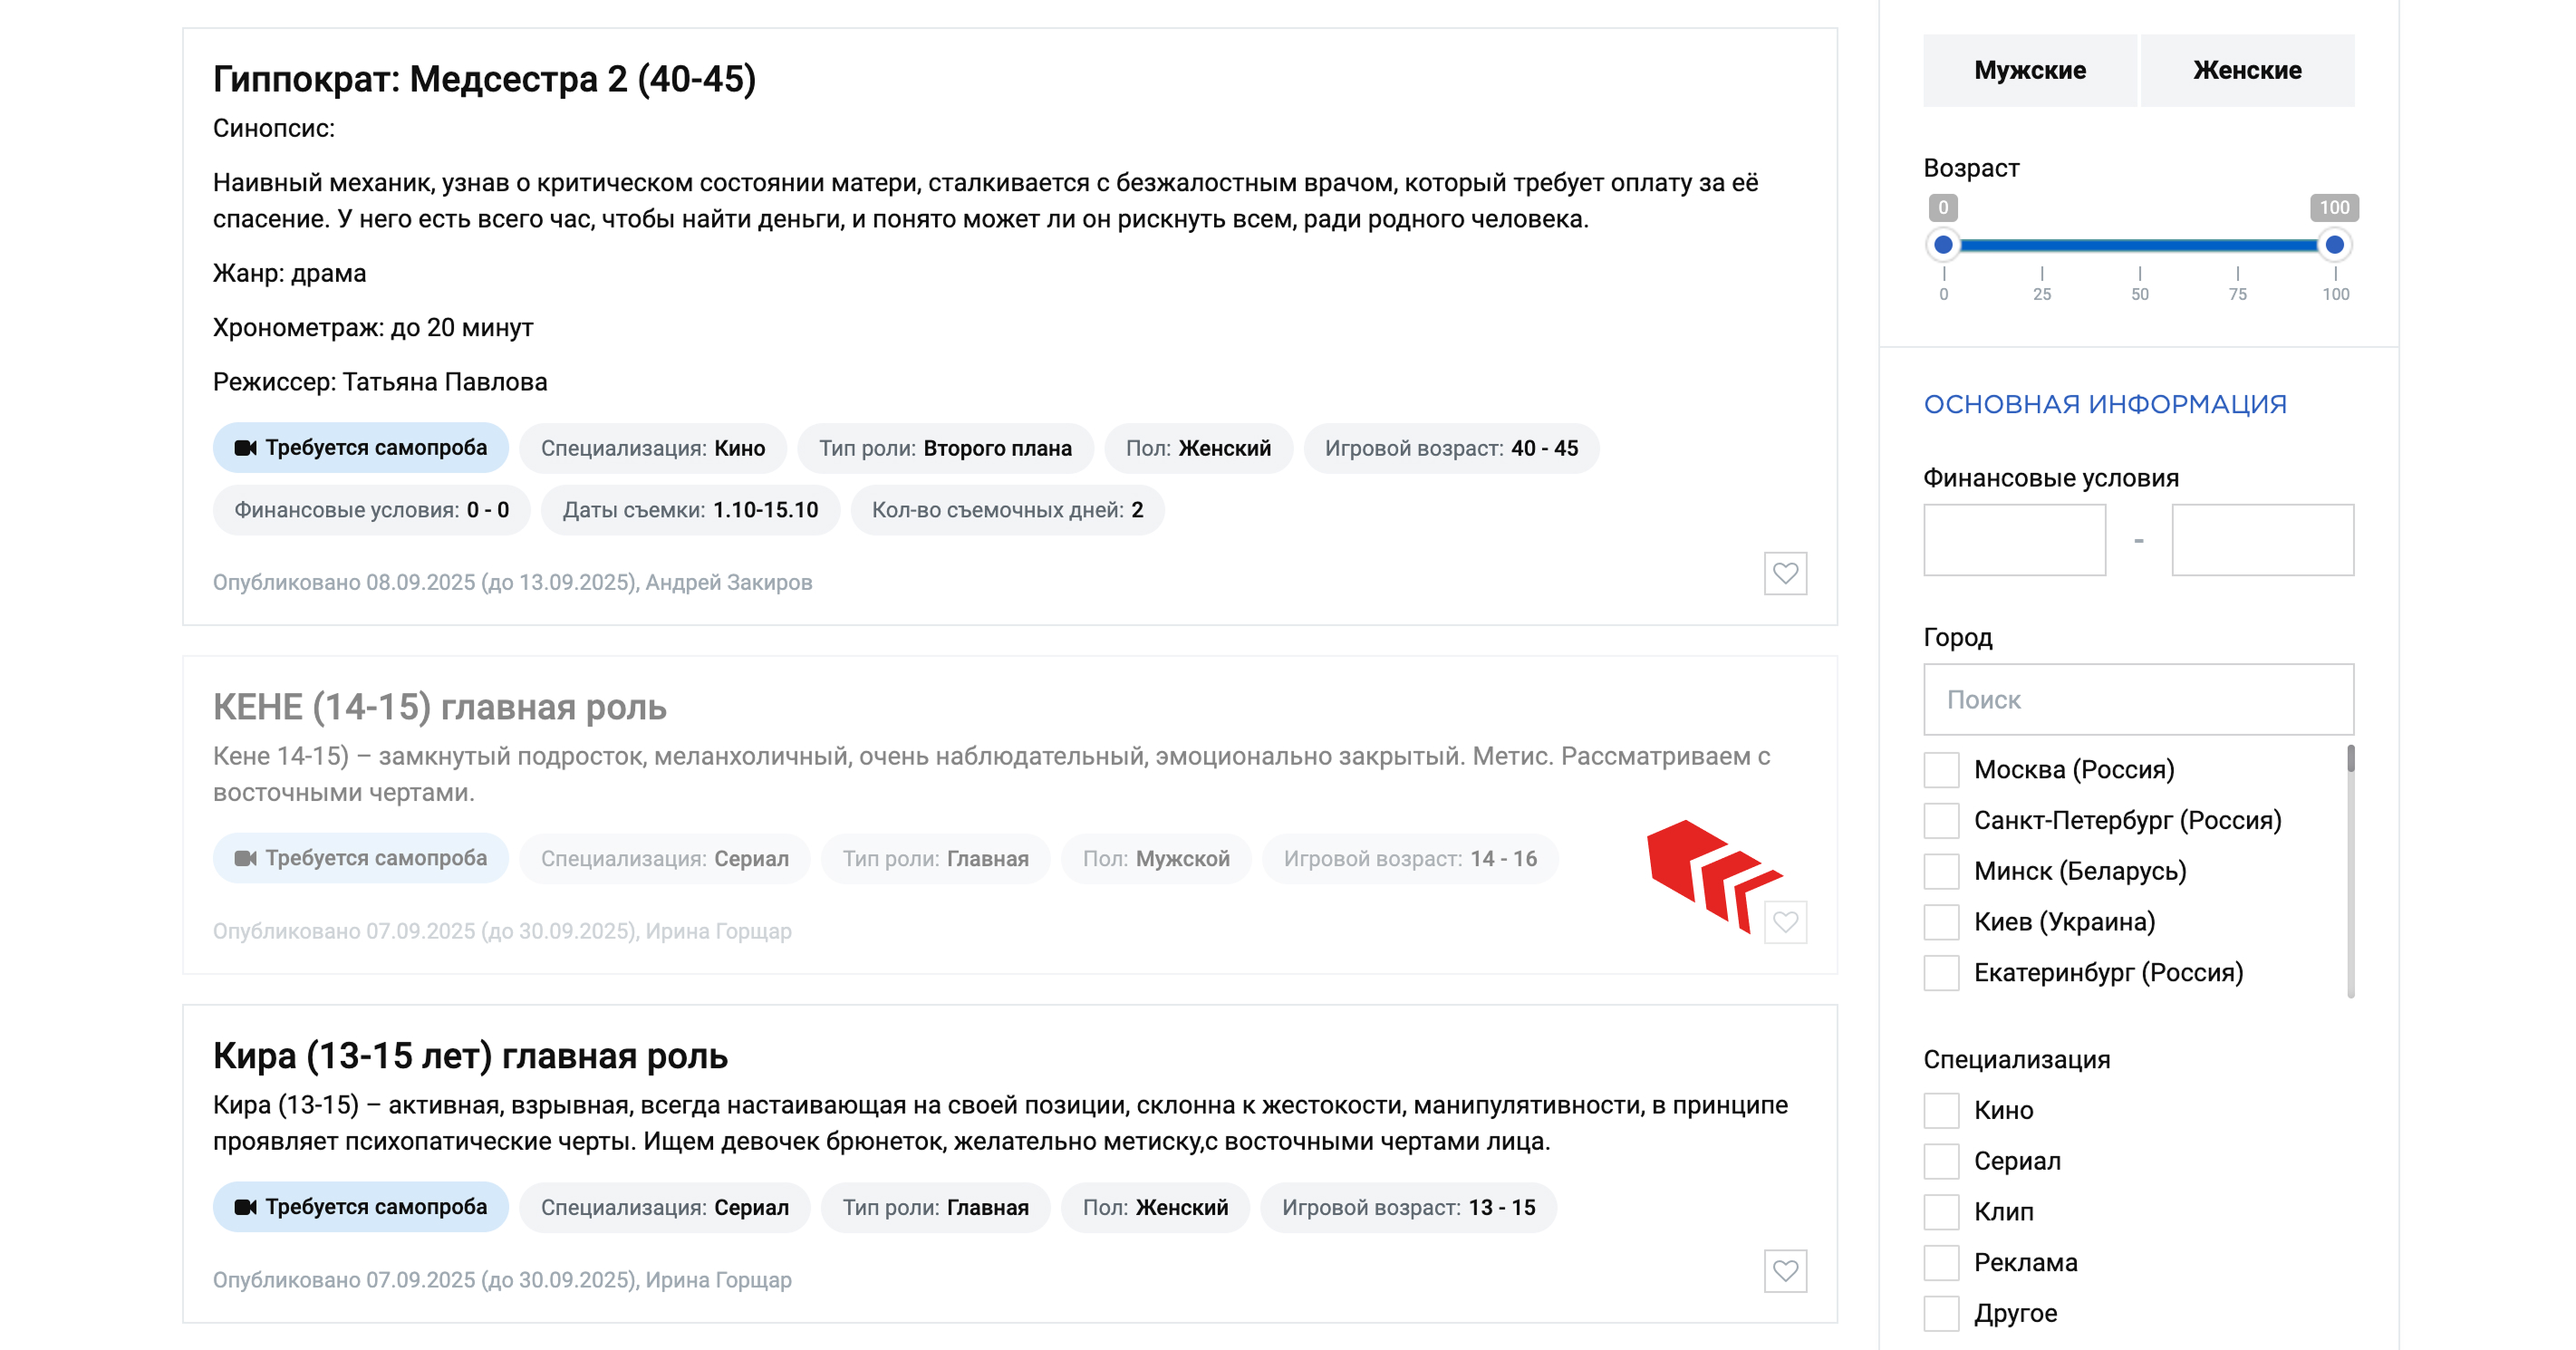Image resolution: width=2576 pixels, height=1350 pixels.
Task: Click camera icon in Кира самопроба badge
Action: [245, 1207]
